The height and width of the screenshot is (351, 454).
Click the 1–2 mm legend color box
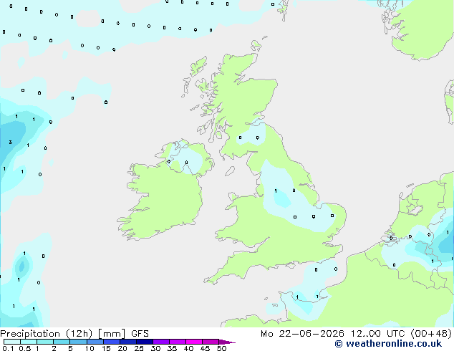(45, 342)
